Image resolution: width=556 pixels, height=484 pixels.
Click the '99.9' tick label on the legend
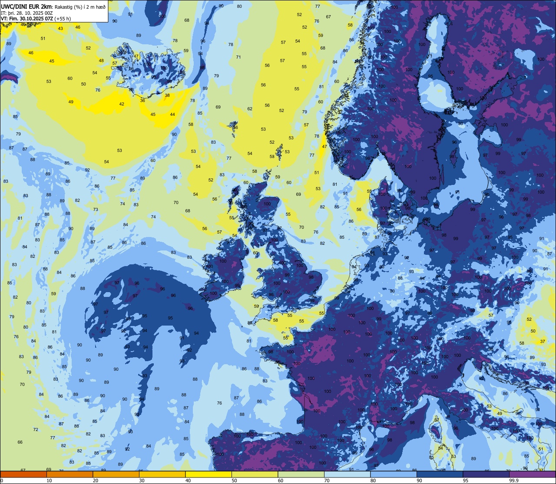click(x=514, y=481)
